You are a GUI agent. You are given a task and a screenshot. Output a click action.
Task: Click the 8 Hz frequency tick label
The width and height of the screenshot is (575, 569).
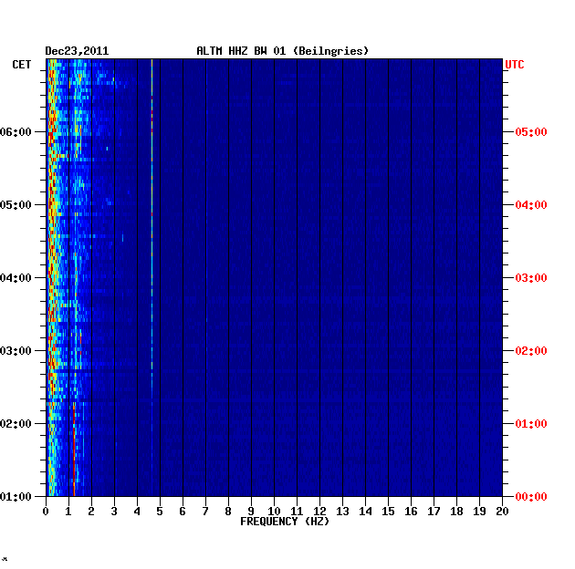point(228,512)
